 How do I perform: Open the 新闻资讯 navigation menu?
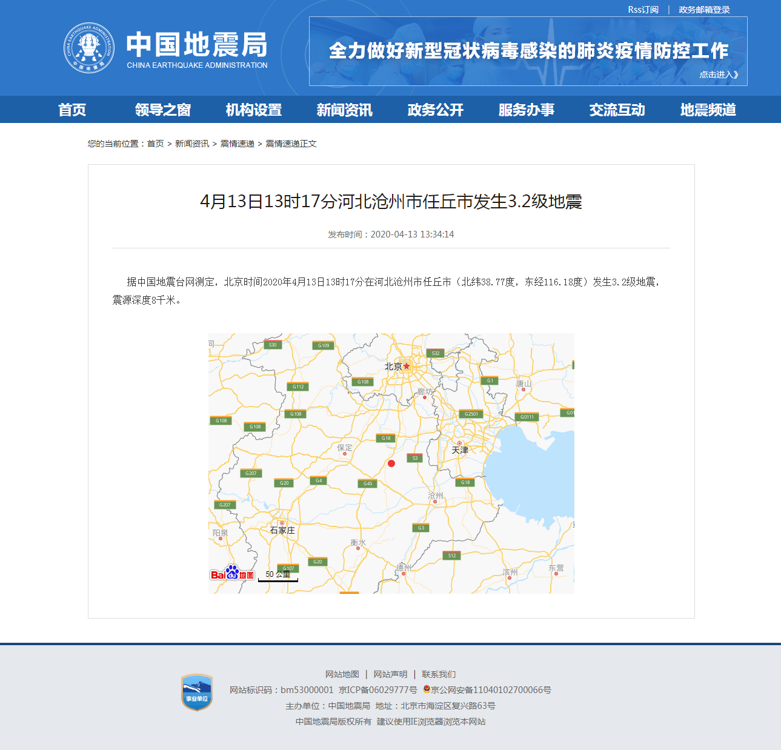[344, 110]
